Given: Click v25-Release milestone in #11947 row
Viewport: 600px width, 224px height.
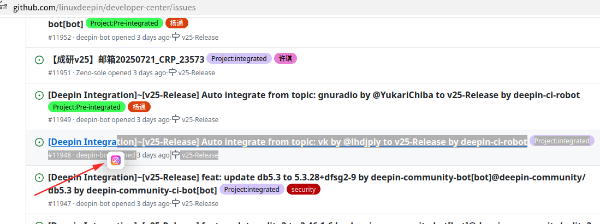Looking at the screenshot, I should (200, 204).
